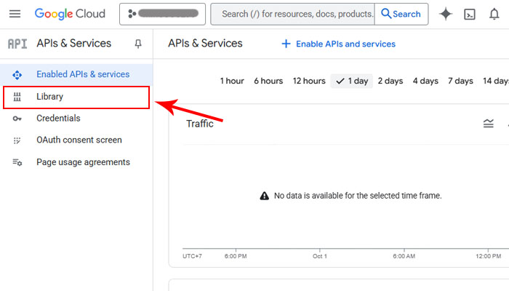The image size is (509, 291).
Task: Open Page usage agreements
Action: coord(83,162)
